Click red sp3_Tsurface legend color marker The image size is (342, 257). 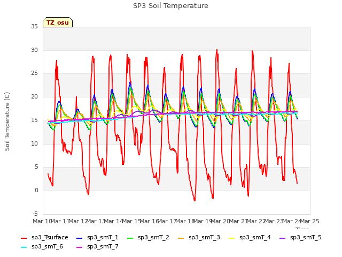[x=24, y=238]
